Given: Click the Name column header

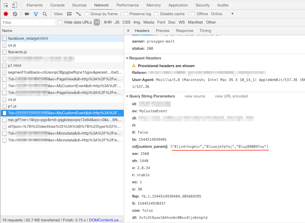Looking at the screenshot, I should (x=62, y=31).
